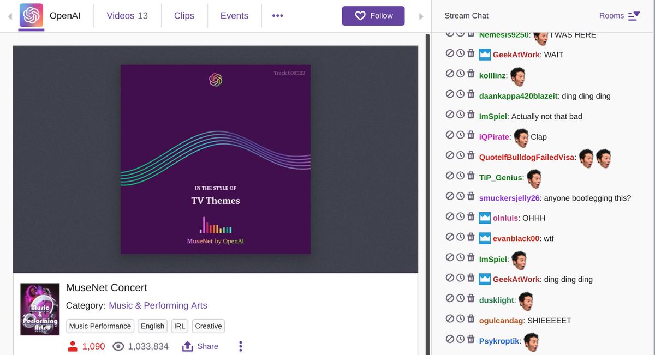
Task: Click the Music & Performing Arts thumbnail
Action: (40, 309)
